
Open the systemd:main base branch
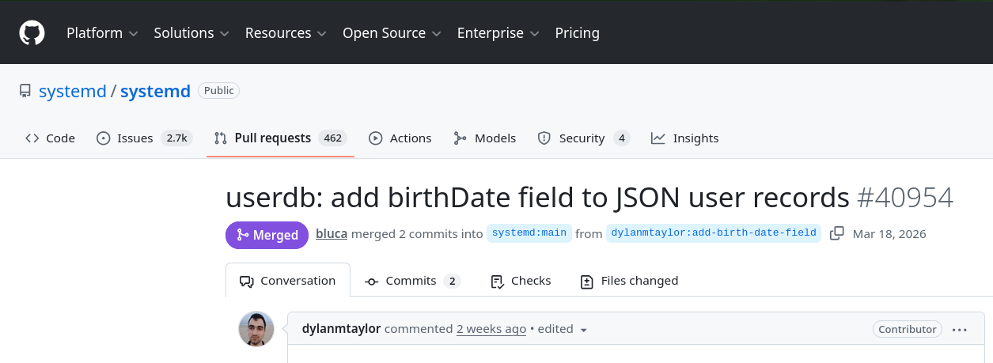click(529, 233)
